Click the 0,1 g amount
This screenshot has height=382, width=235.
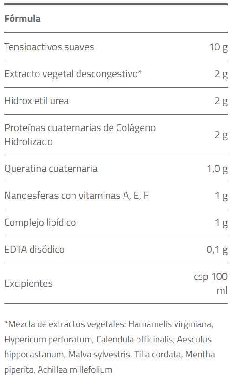[217, 250]
